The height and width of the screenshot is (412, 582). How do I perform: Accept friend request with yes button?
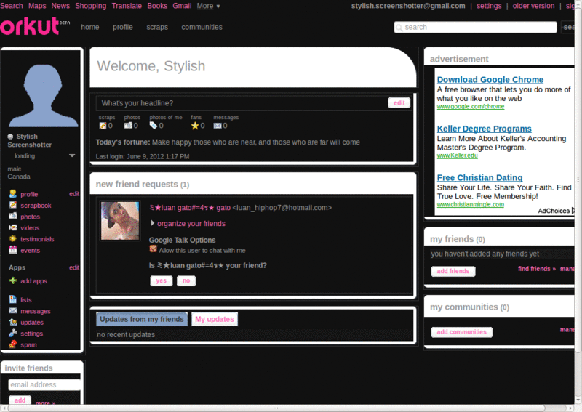tap(161, 280)
